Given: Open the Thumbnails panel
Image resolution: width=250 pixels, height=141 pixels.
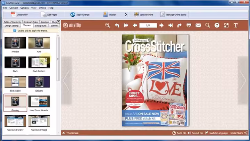Looking at the screenshot, I should pos(70,133).
